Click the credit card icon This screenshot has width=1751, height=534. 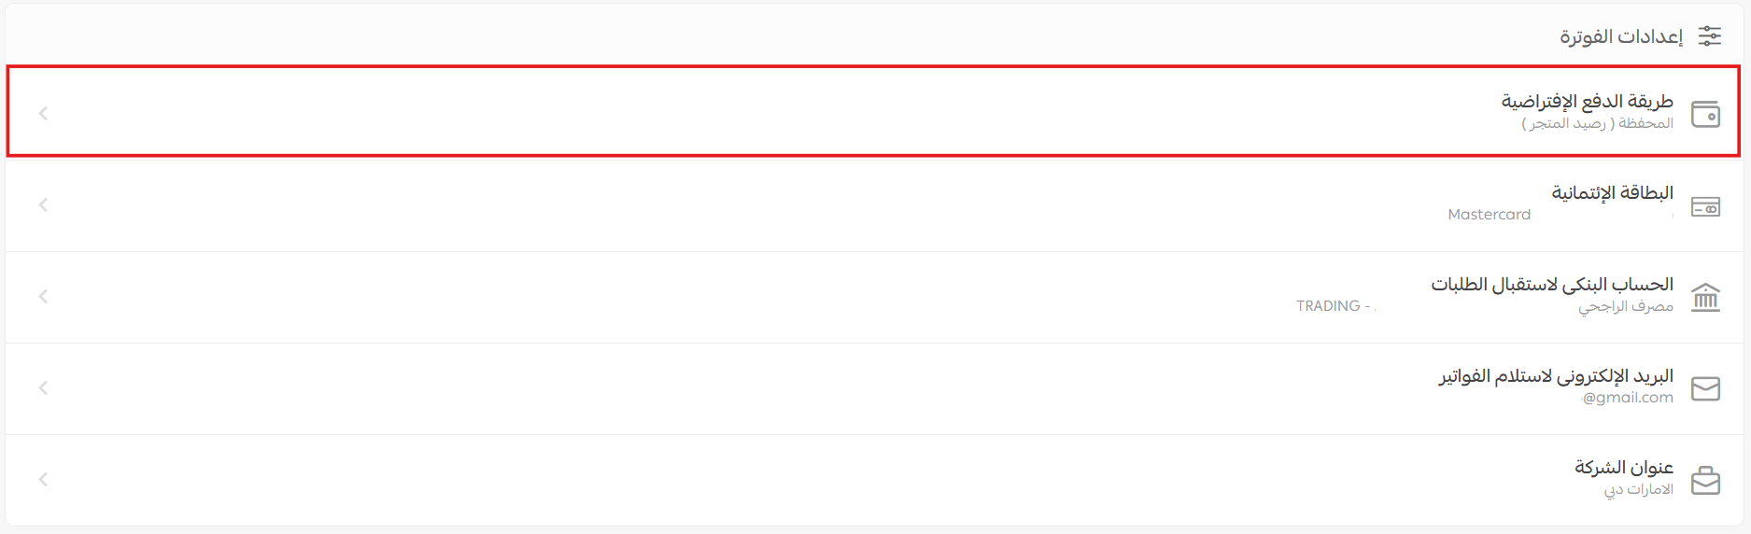(x=1705, y=206)
